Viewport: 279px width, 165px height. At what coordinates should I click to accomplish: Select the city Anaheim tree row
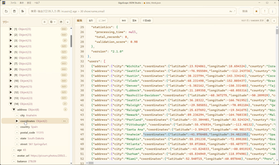[35, 115]
